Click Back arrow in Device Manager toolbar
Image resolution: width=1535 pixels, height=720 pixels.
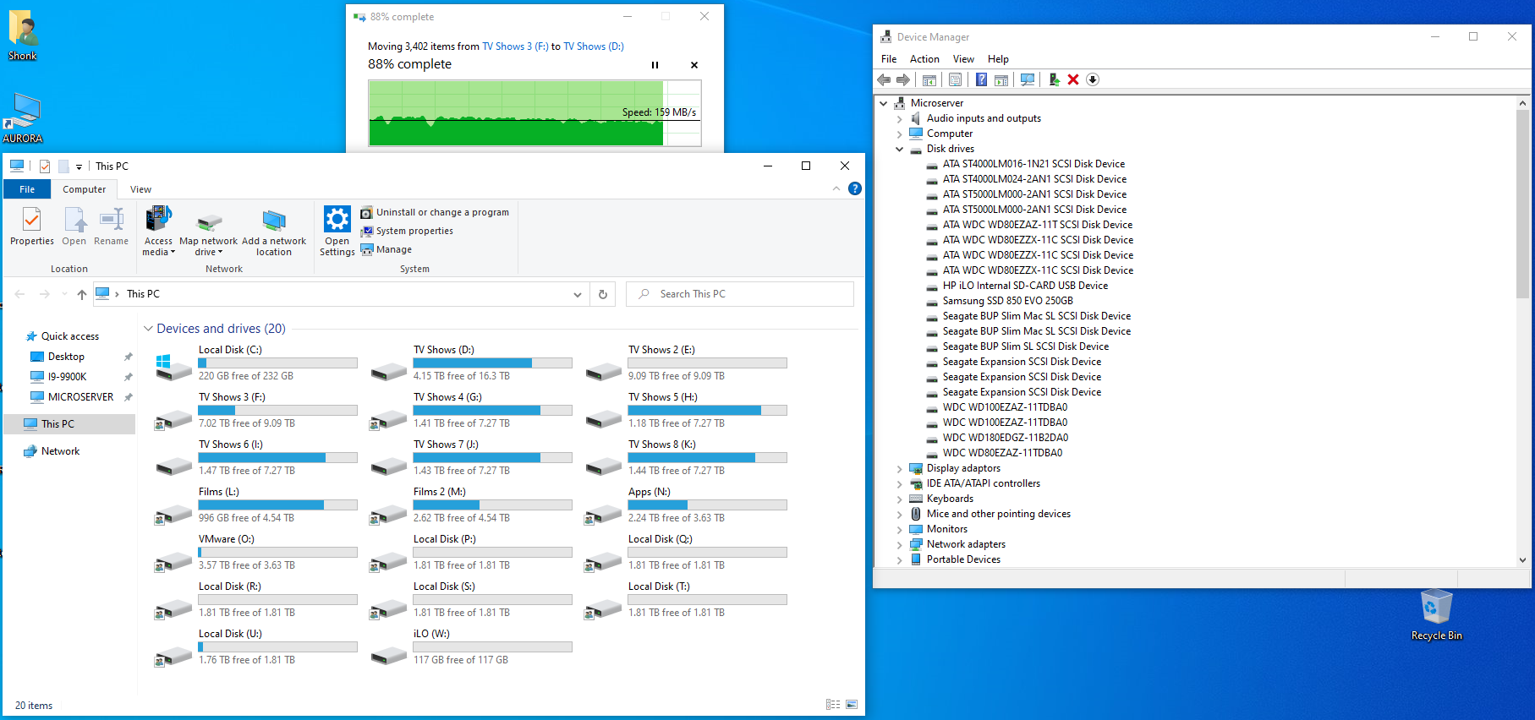884,79
